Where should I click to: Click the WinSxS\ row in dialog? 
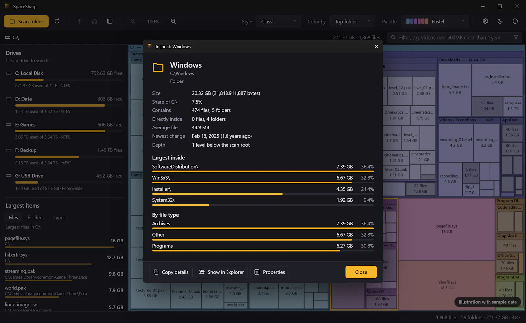click(263, 179)
